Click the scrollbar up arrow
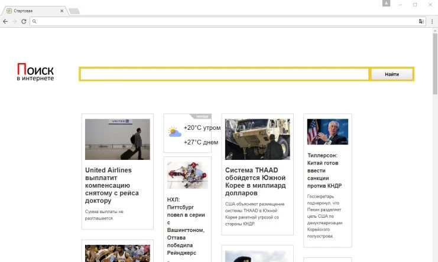The height and width of the screenshot is (262, 438). pyautogui.click(x=435, y=31)
